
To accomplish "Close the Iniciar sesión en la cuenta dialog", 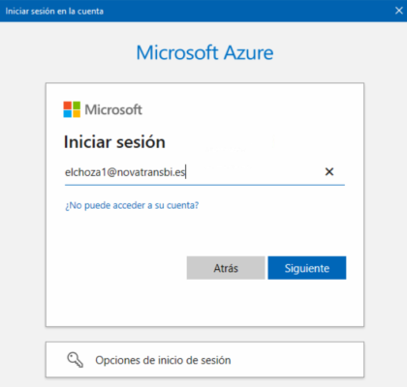I will (399, 11).
